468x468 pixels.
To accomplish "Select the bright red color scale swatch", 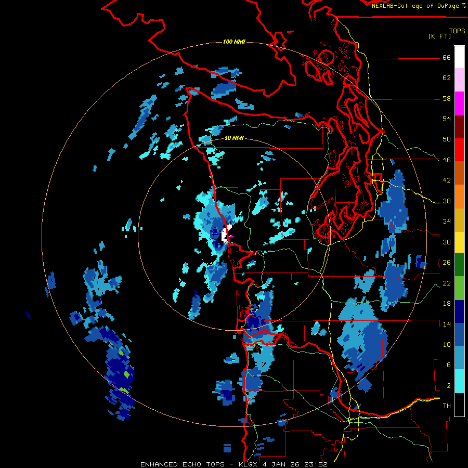I will coord(459,150).
